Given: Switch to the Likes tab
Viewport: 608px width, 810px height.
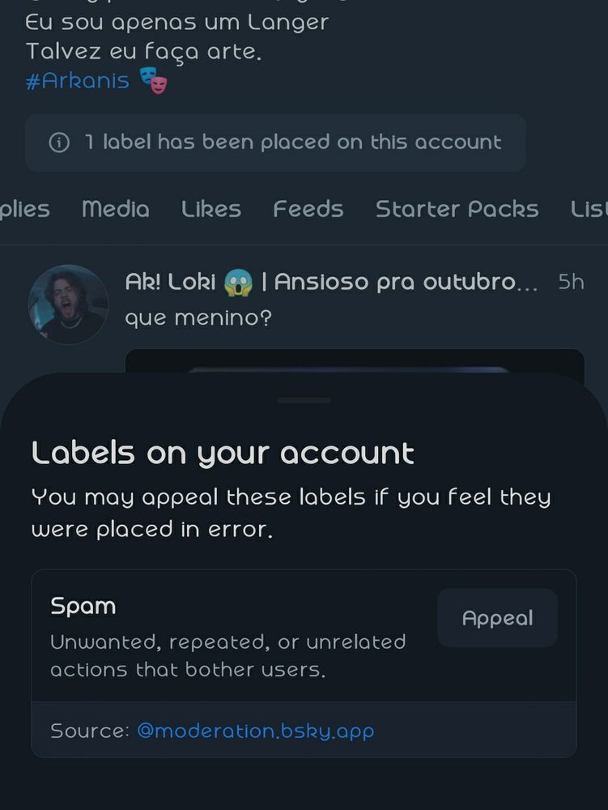Looking at the screenshot, I should [211, 209].
